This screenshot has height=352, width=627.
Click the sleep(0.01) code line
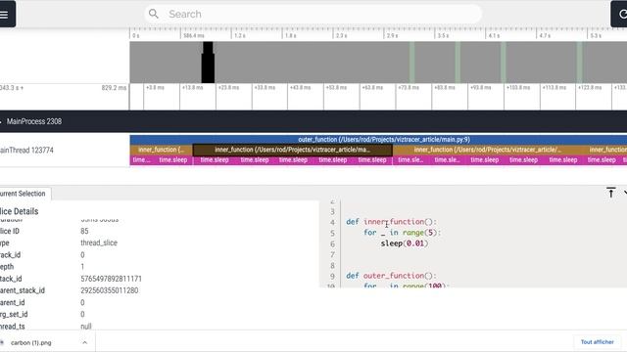405,243
